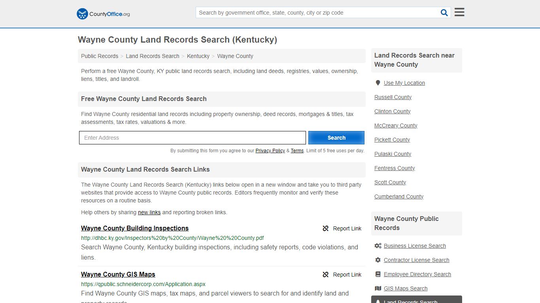
Task: Click the broken link icon for Building Inspections
Action: point(326,228)
